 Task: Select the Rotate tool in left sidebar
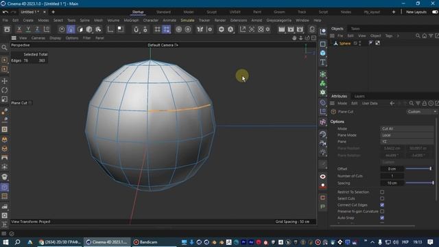pyautogui.click(x=5, y=90)
